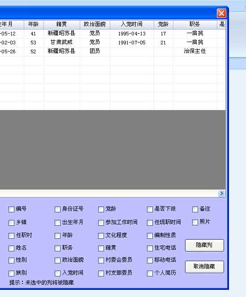Close the dialog with the red X
The width and height of the screenshot is (246, 297).
tap(221, 13)
